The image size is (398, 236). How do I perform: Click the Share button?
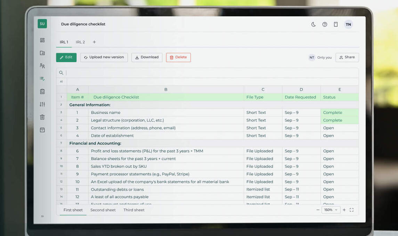click(347, 57)
